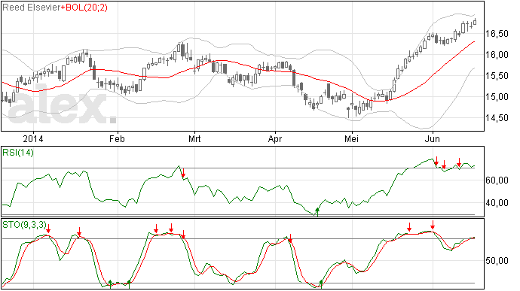Select the Feb date axis label

pyautogui.click(x=117, y=138)
